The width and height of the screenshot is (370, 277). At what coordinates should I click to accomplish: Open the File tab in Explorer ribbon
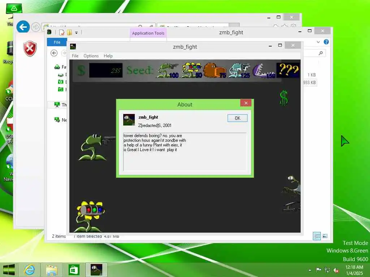click(57, 42)
